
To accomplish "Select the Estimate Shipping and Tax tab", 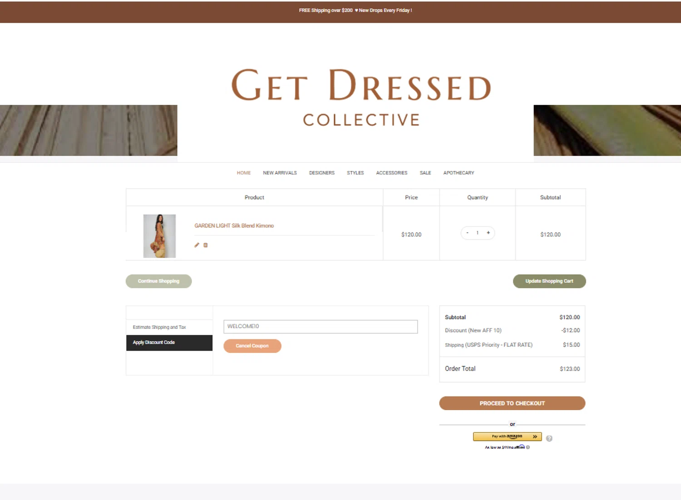I will coord(169,327).
